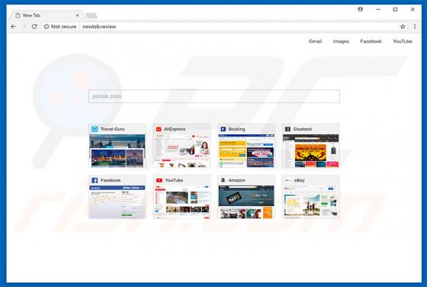427x287 pixels.
Task: Click the eBay tile logo icon
Action: 288,180
